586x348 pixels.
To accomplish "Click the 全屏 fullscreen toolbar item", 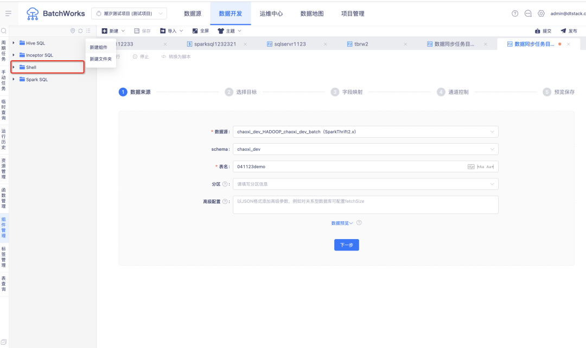I will click(201, 31).
